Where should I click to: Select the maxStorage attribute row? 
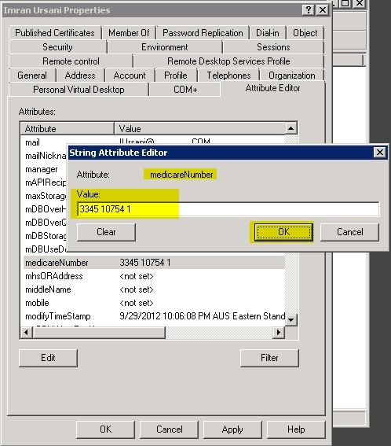tap(46, 196)
